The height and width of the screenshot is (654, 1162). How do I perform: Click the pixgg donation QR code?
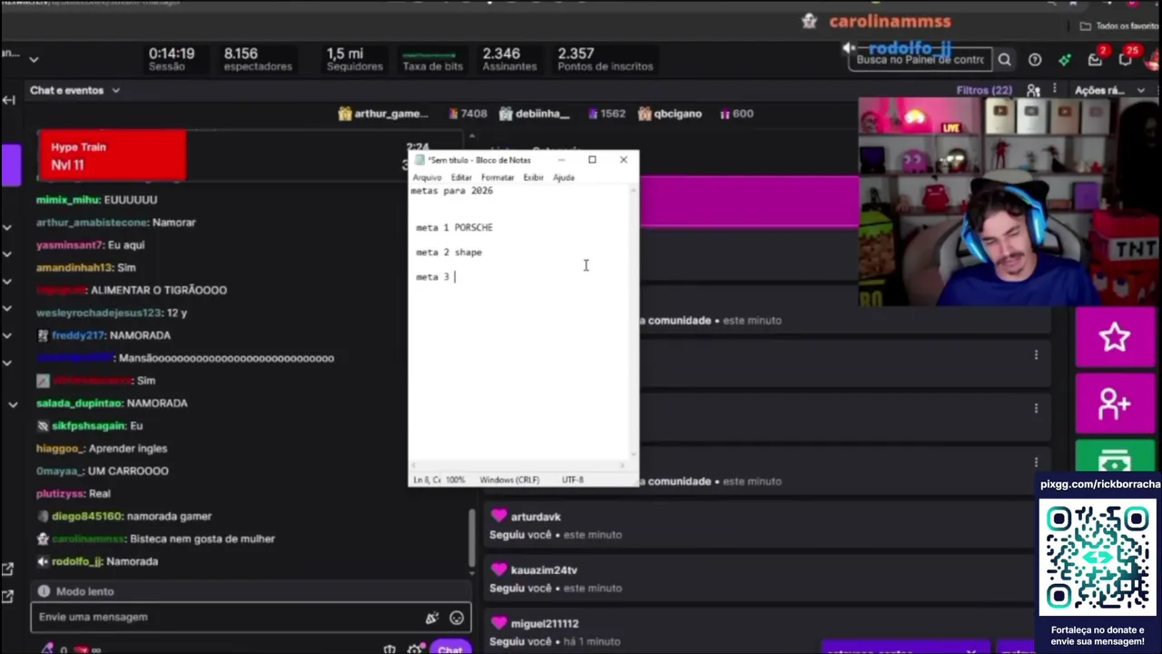[x=1098, y=558]
